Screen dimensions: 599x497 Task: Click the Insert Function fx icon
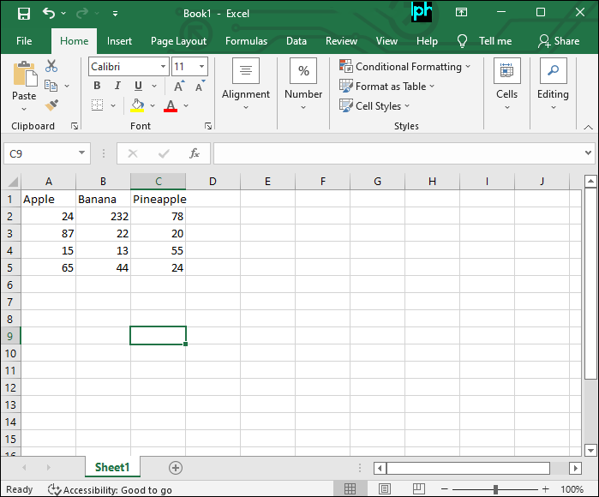pyautogui.click(x=195, y=153)
